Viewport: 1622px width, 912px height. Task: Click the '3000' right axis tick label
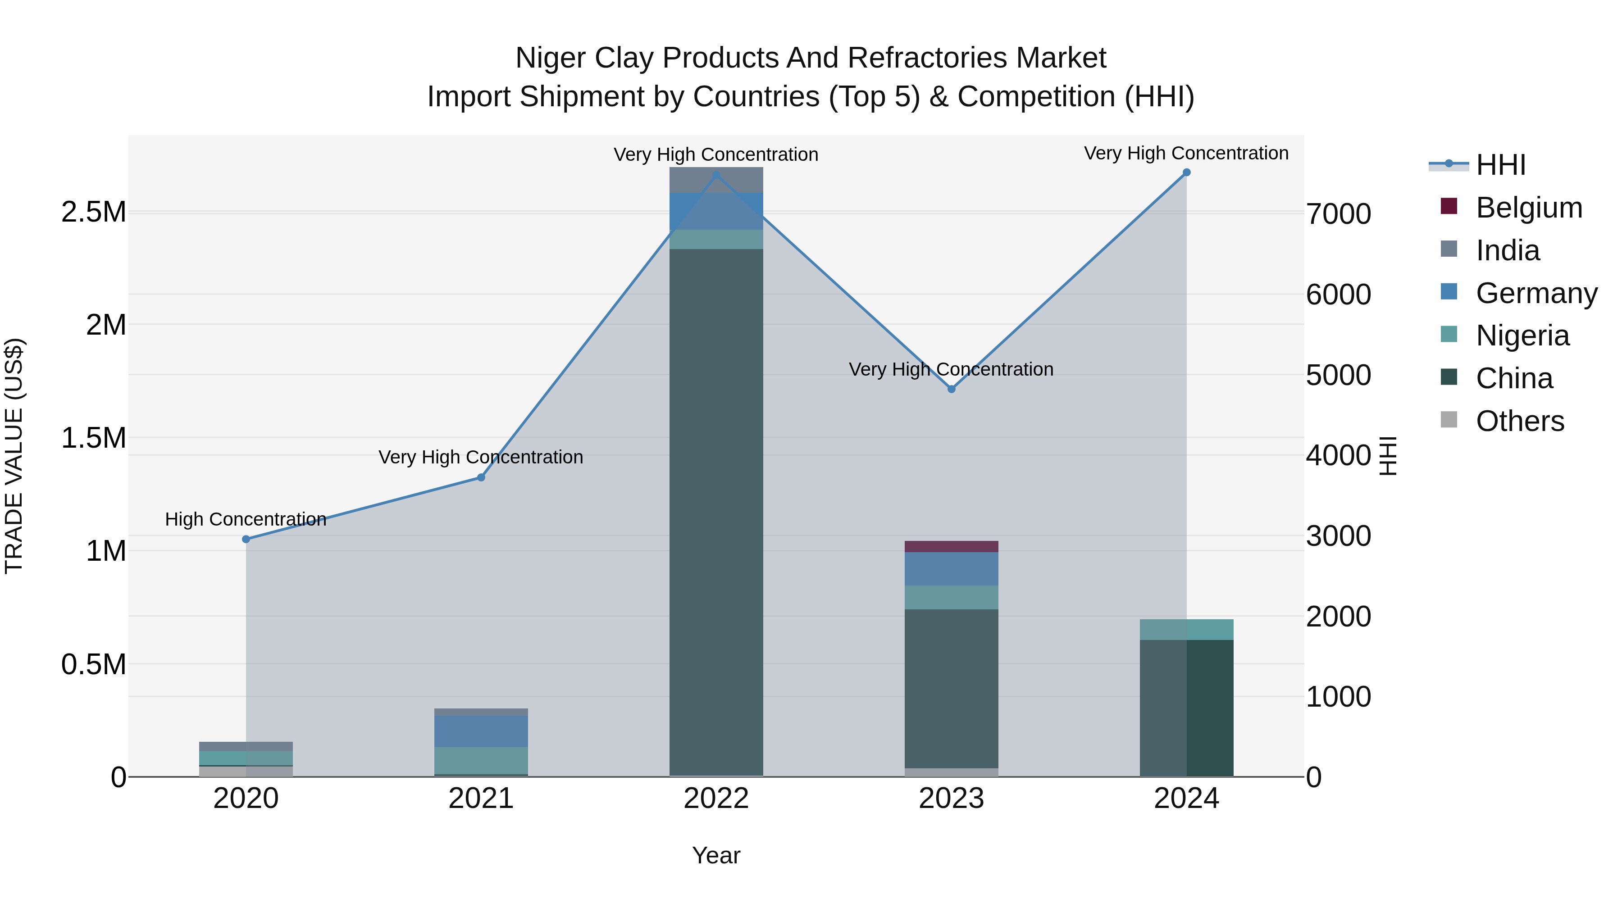pos(1339,535)
